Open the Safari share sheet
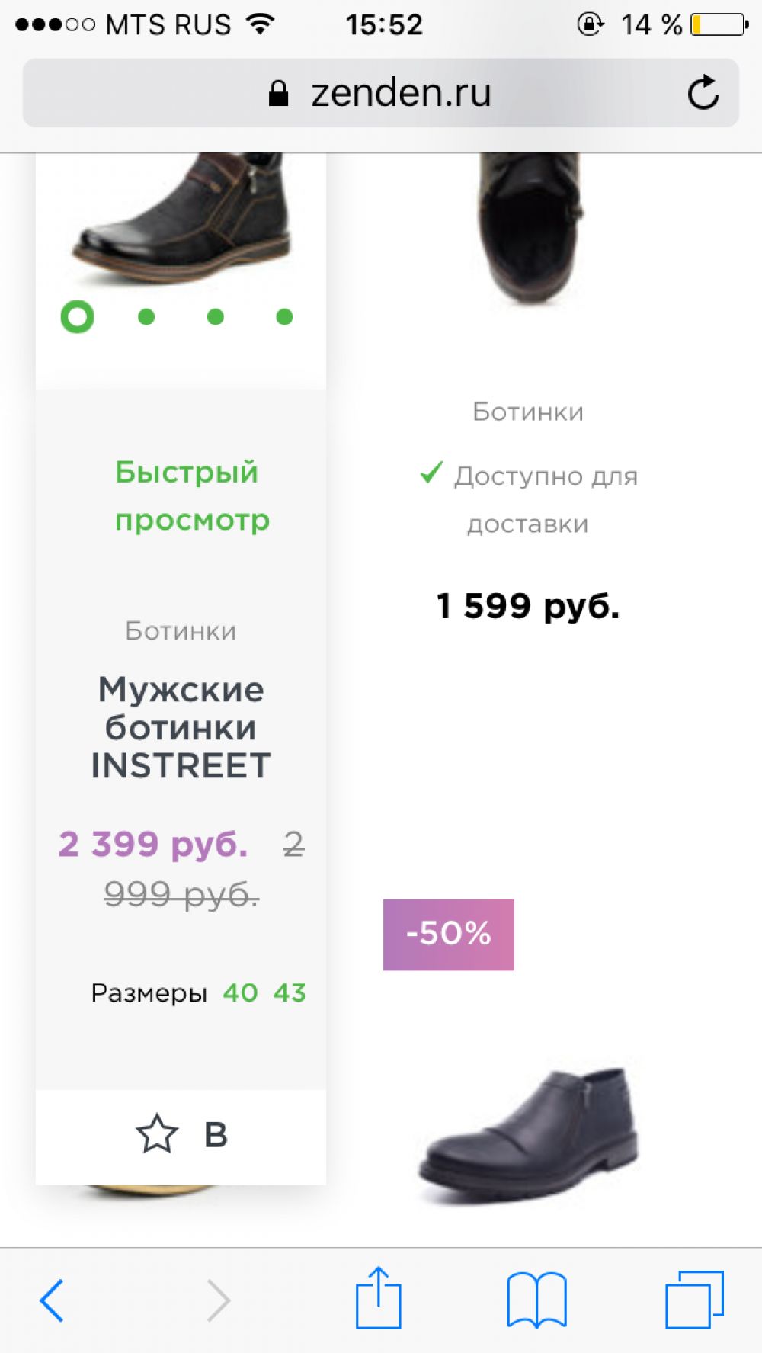The width and height of the screenshot is (762, 1353). [x=378, y=1298]
